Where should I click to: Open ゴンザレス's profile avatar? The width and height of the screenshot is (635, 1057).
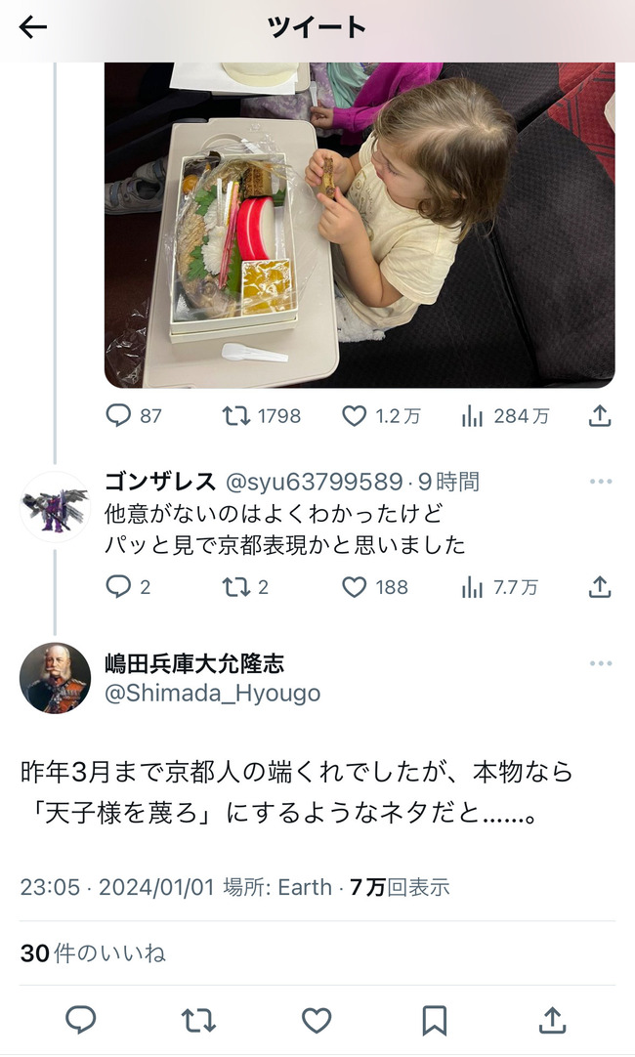point(55,508)
